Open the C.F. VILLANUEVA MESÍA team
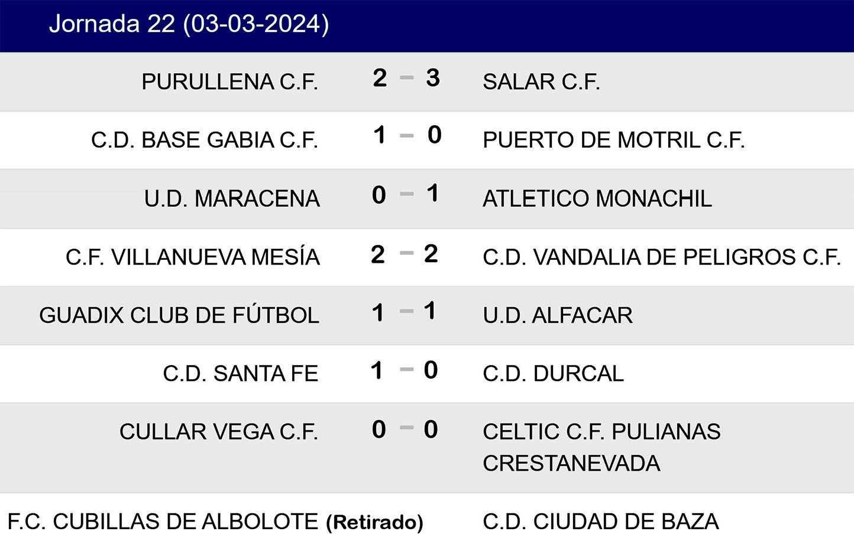The image size is (854, 557). point(192,257)
